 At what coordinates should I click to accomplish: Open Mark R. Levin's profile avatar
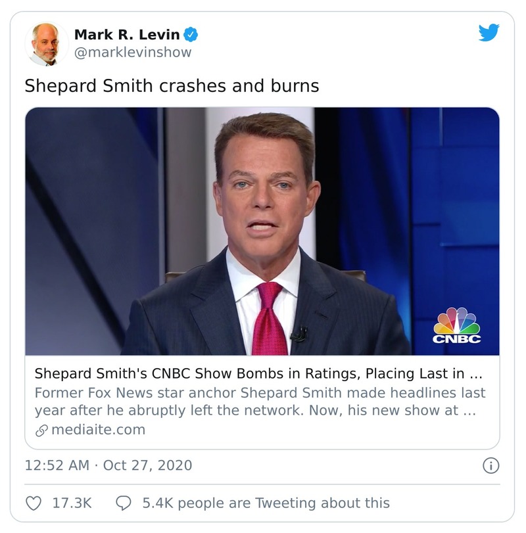[47, 44]
